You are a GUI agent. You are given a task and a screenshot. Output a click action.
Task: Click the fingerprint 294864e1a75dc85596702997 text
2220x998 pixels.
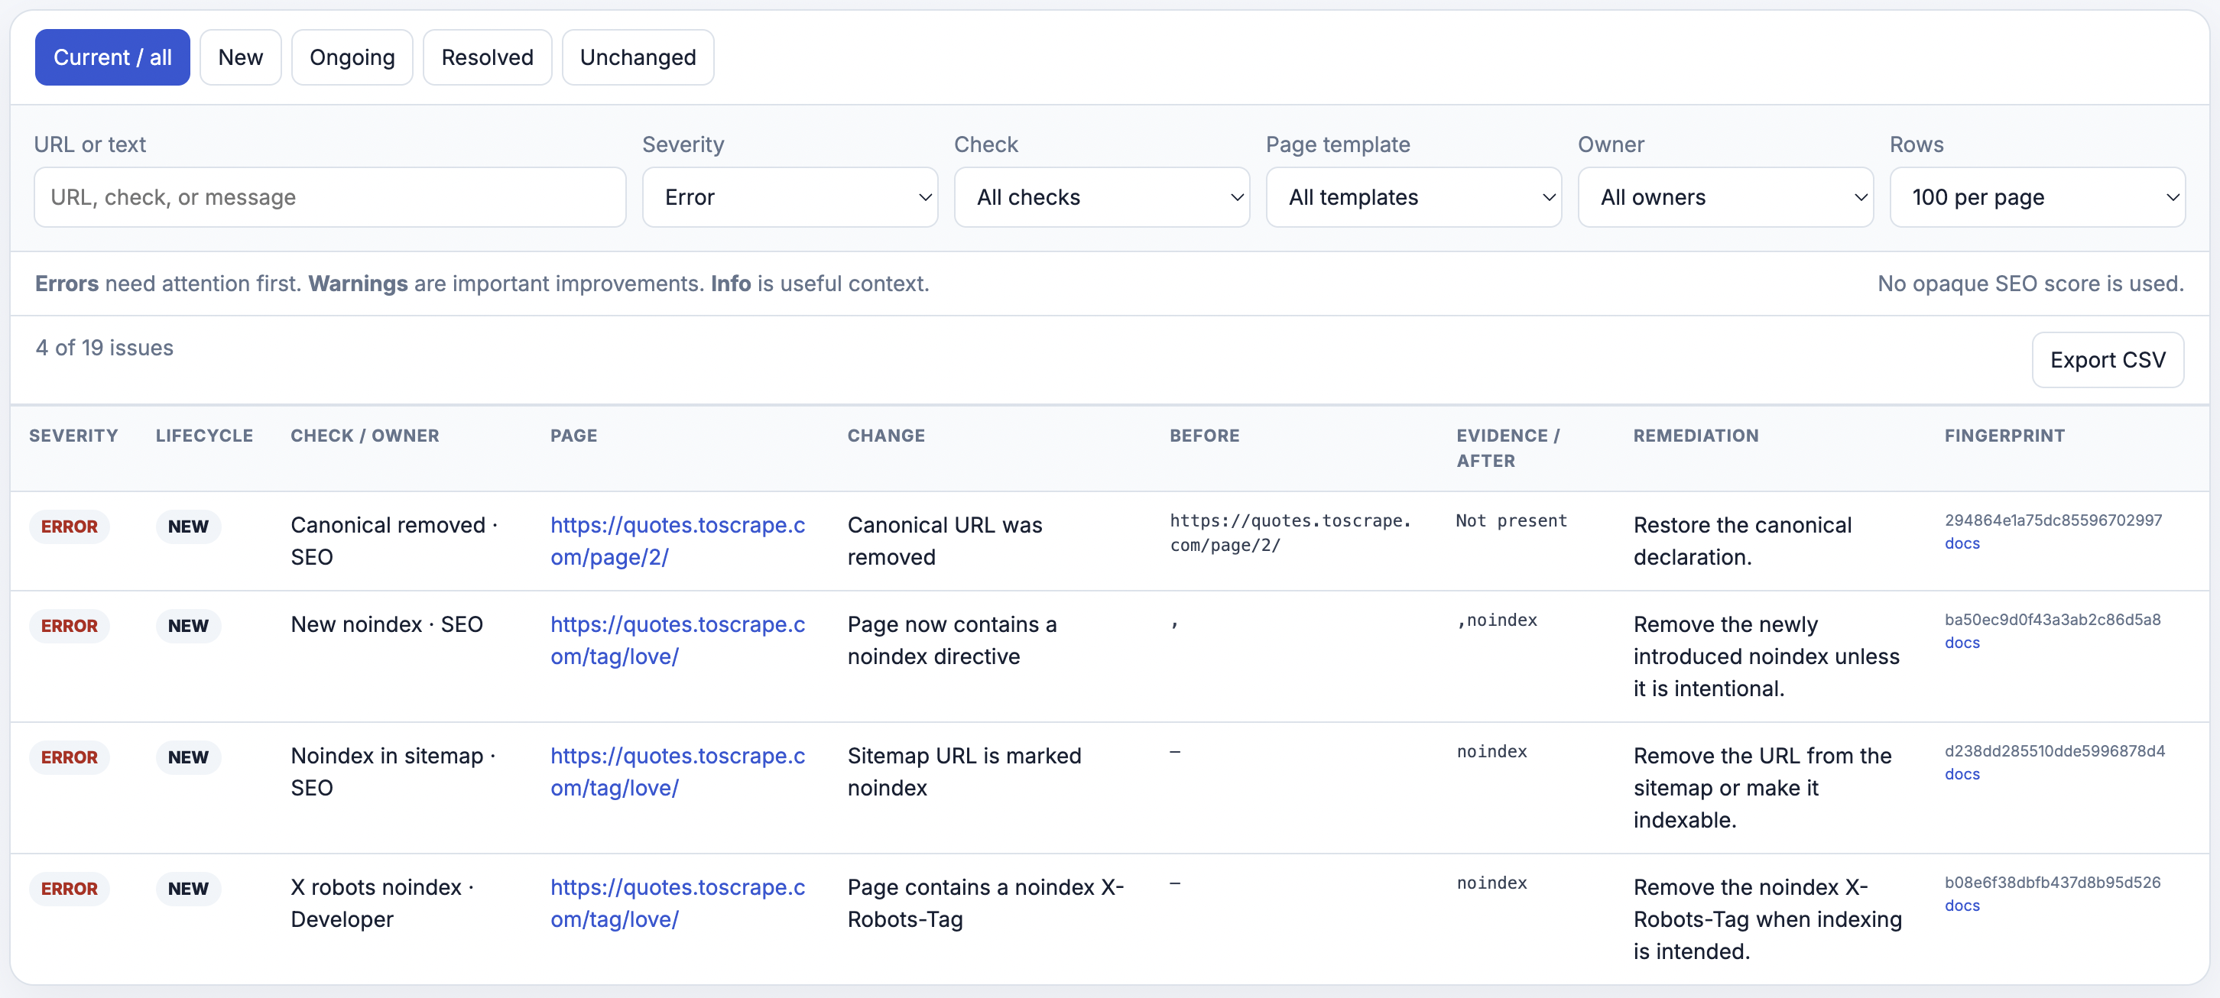[x=2053, y=520]
